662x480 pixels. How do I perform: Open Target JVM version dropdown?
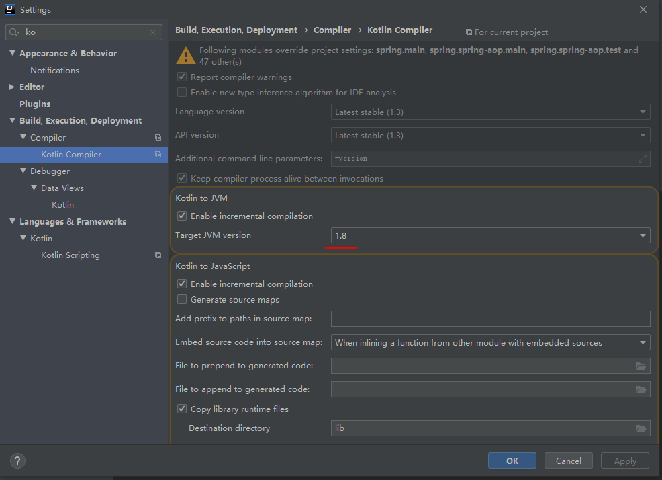click(491, 235)
